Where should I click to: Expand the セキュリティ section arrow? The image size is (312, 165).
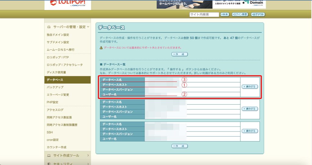(x=88, y=163)
